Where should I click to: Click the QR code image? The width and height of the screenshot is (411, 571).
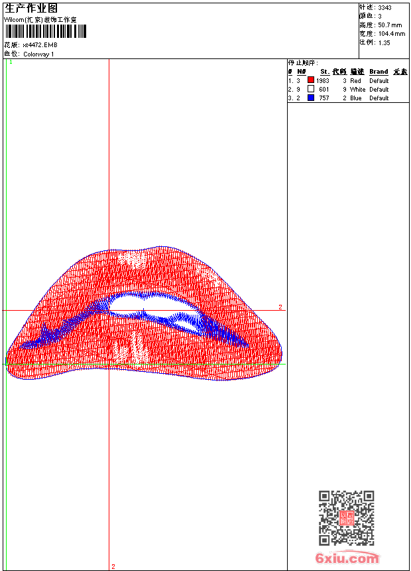click(x=346, y=518)
